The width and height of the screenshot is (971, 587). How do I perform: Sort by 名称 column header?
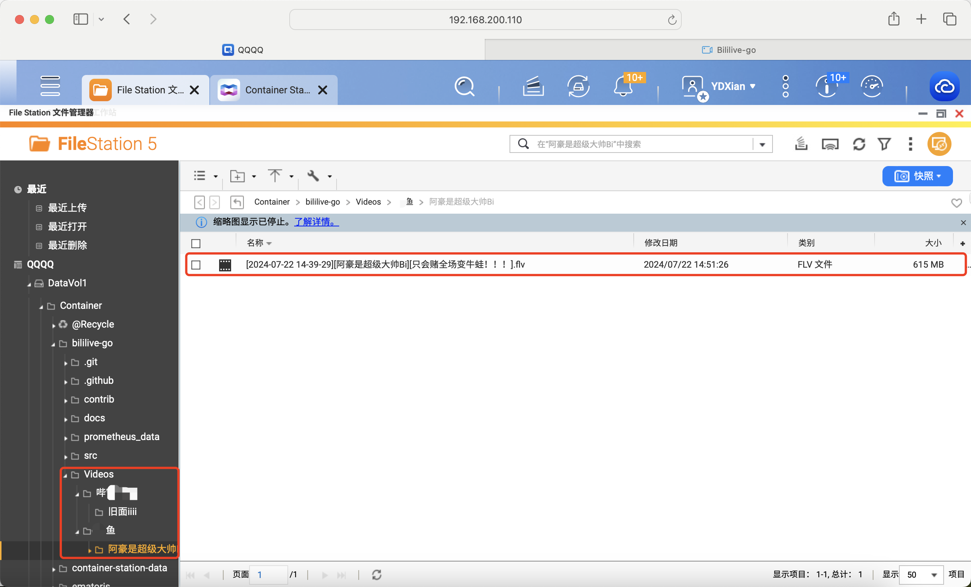tap(255, 243)
